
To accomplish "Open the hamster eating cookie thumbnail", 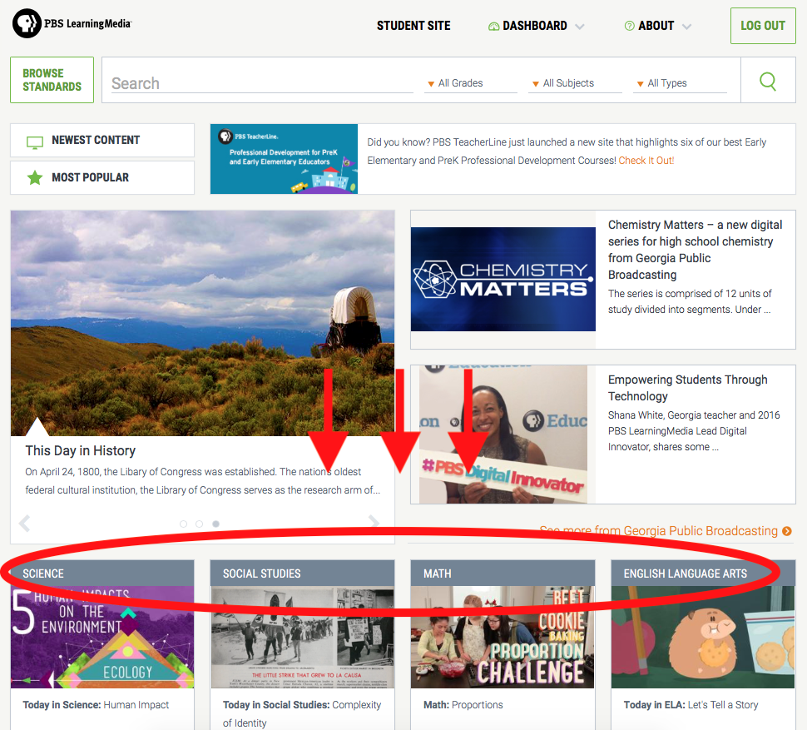I will [x=703, y=637].
